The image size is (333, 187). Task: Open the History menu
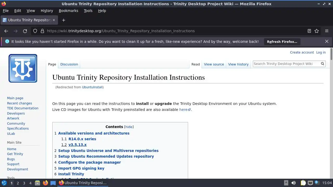tap(47, 11)
